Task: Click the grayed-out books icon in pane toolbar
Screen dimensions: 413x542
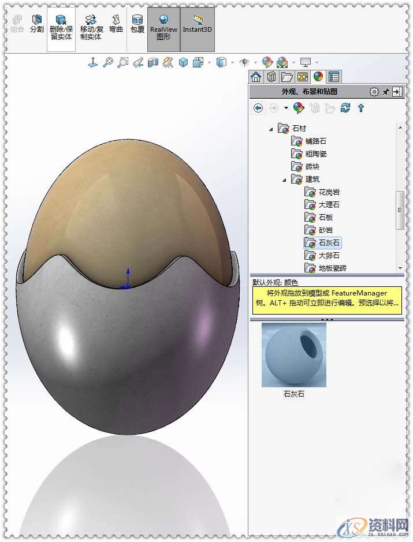Action: click(314, 108)
